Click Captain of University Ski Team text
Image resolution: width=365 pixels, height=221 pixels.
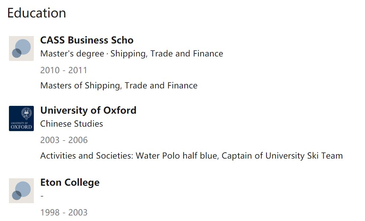282,156
